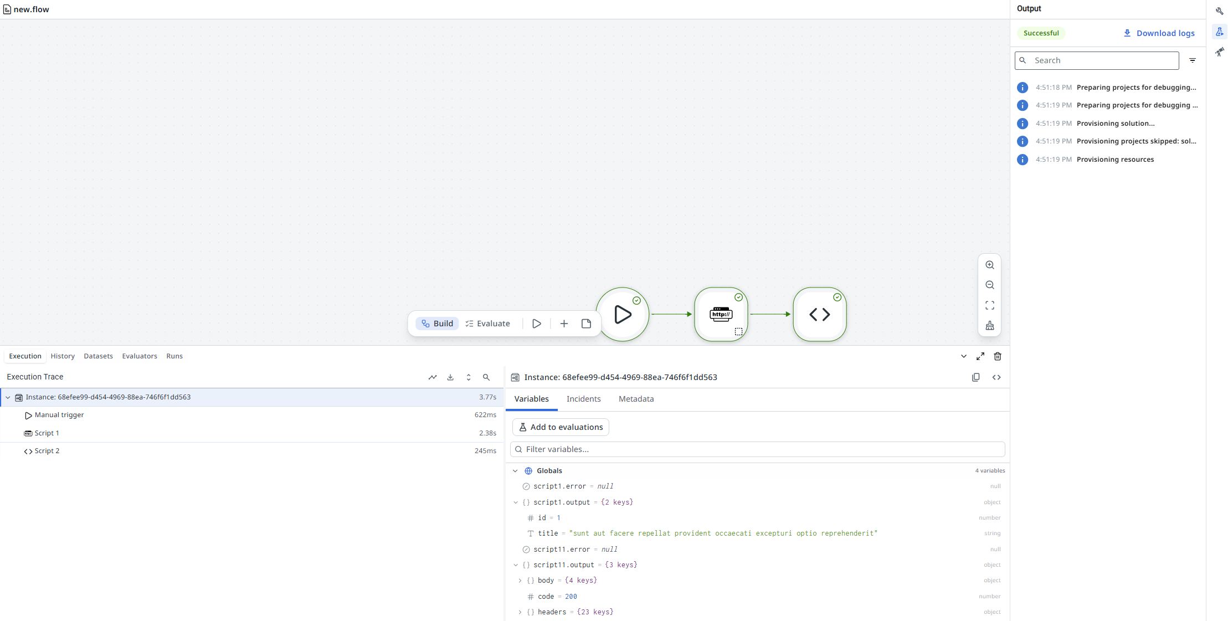Click the auto-layout icon below fit view
Image resolution: width=1228 pixels, height=621 pixels.
(990, 325)
